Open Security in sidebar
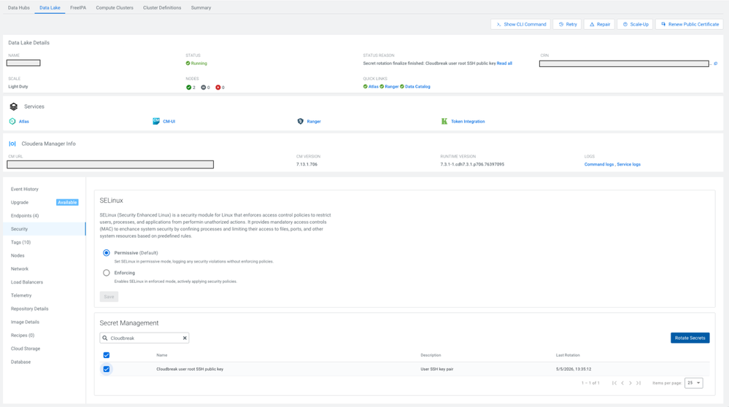 (45, 229)
